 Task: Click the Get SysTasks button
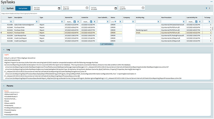23,8
